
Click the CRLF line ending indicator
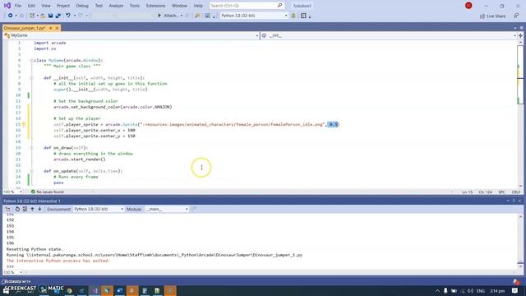click(516, 192)
